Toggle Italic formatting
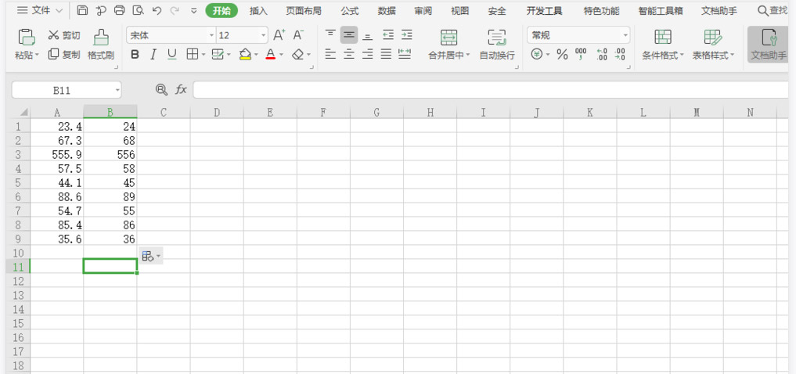 [153, 54]
